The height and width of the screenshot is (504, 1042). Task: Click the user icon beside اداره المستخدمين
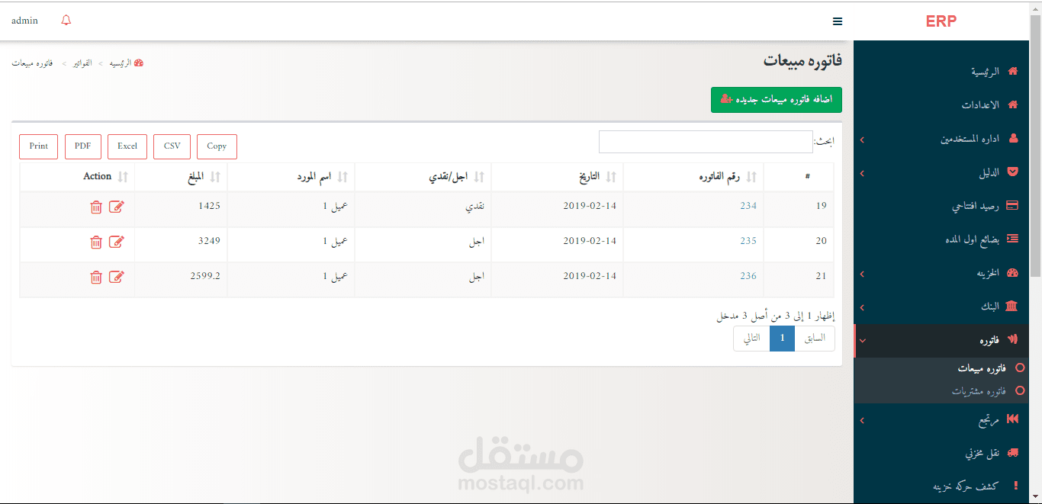click(1014, 139)
